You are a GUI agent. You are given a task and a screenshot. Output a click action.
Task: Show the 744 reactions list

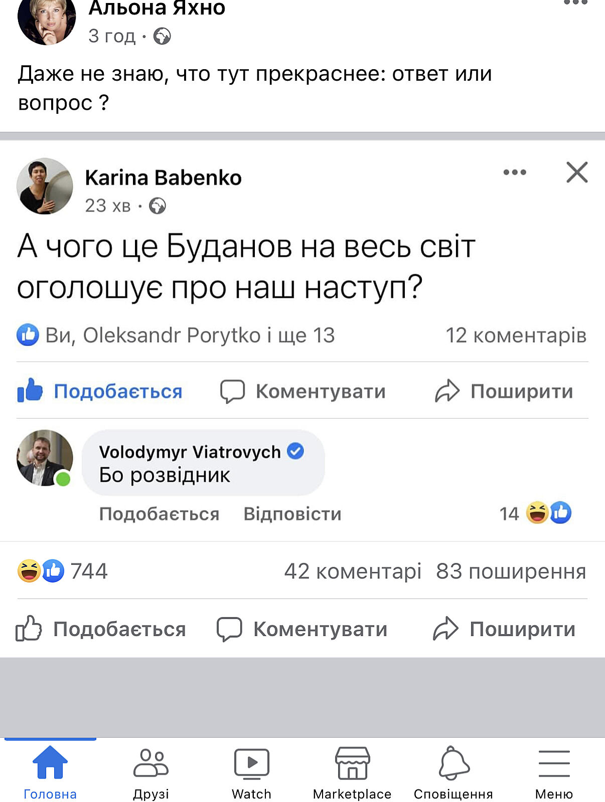(63, 571)
